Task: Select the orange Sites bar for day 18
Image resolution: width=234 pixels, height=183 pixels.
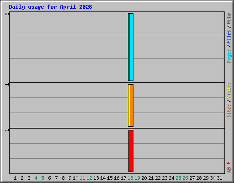Action: 132,105
